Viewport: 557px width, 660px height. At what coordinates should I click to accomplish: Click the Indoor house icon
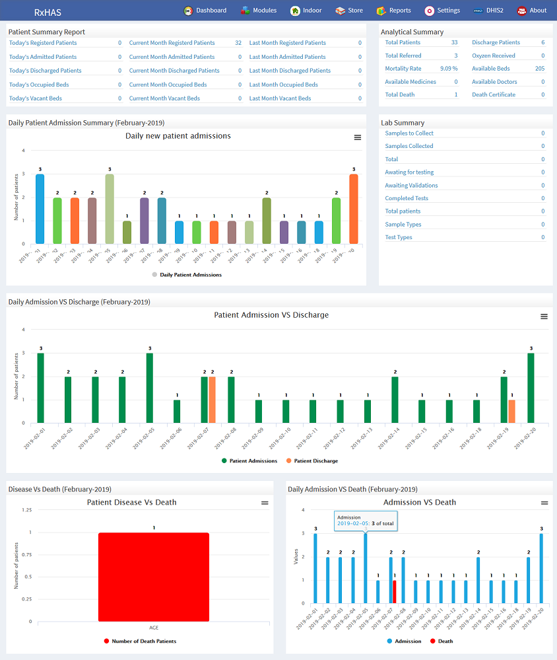tap(296, 11)
